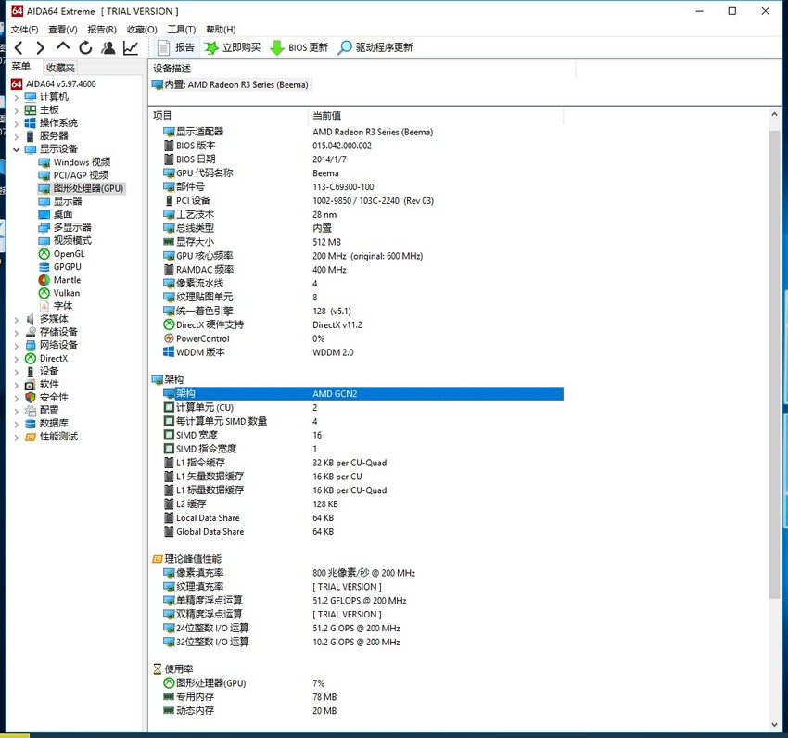Select the 像素填充率 row
The height and width of the screenshot is (738, 788).
362,573
